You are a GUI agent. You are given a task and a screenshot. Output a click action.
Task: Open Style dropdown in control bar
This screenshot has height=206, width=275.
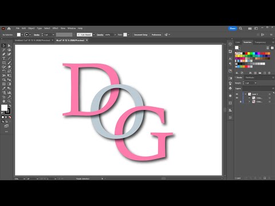[128, 35]
